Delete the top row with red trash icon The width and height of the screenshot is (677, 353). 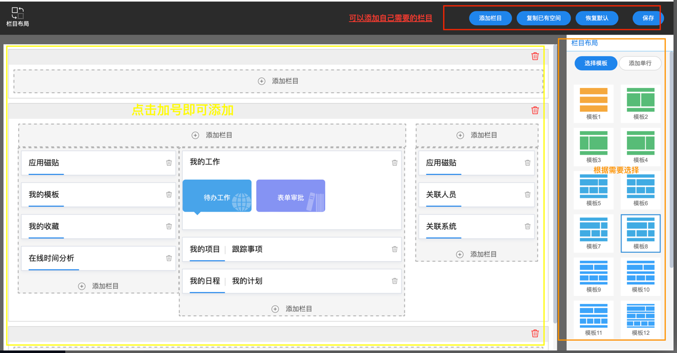pyautogui.click(x=535, y=56)
